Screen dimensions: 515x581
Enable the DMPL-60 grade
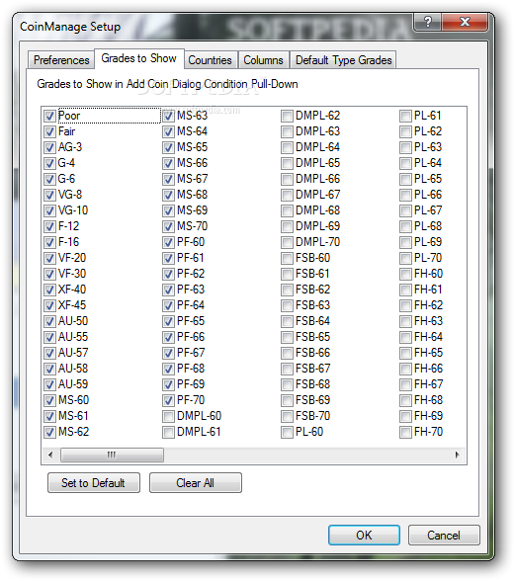[x=168, y=417]
